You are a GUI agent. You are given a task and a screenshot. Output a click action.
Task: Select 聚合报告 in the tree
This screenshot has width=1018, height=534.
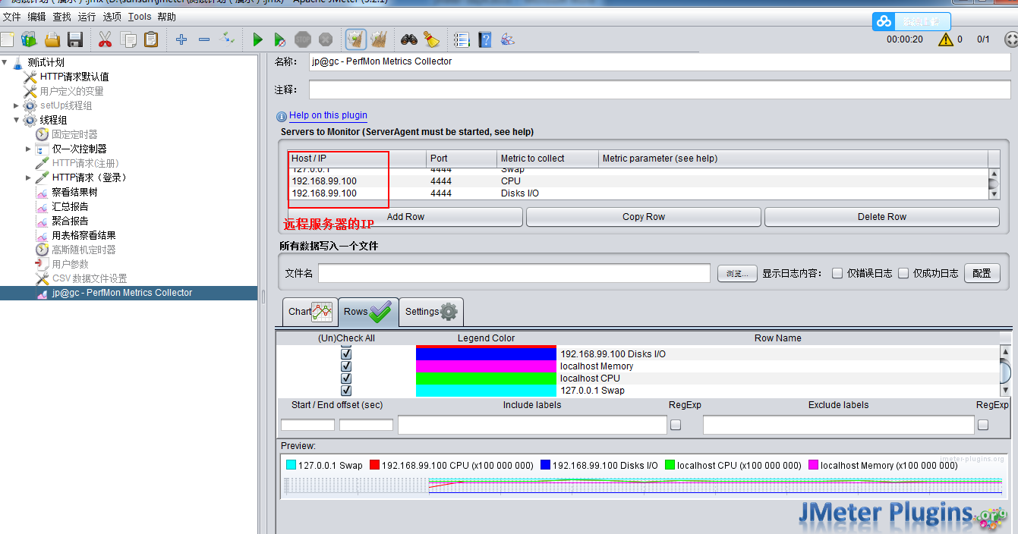[70, 221]
